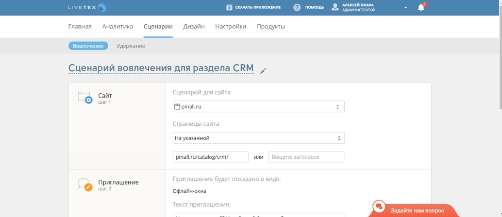
Task: Open the pinall.ru site dropdown
Action: [x=258, y=107]
